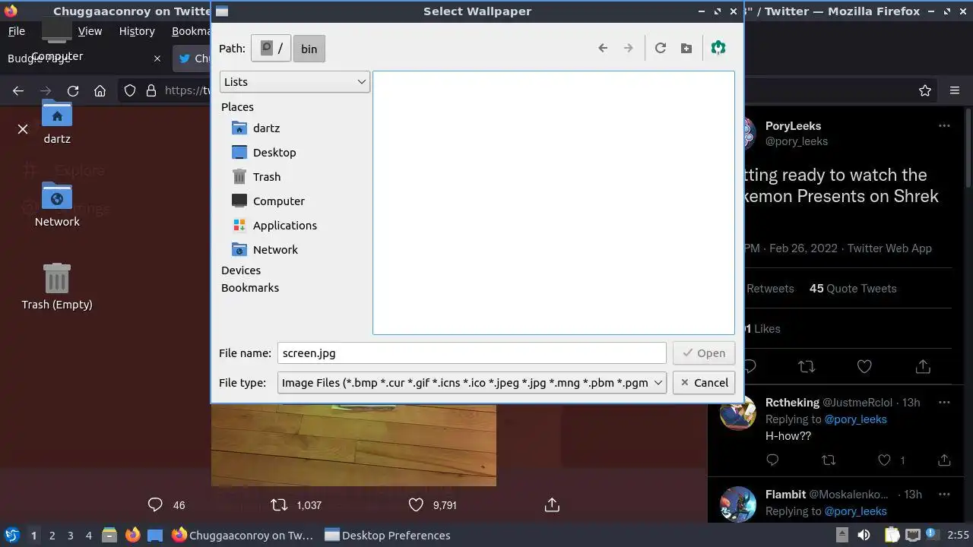This screenshot has width=973, height=547.
Task: Switch to workspace 4
Action: click(x=89, y=536)
